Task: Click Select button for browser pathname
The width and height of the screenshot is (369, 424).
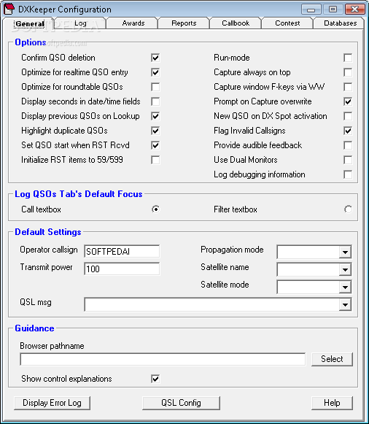Action: click(x=332, y=359)
